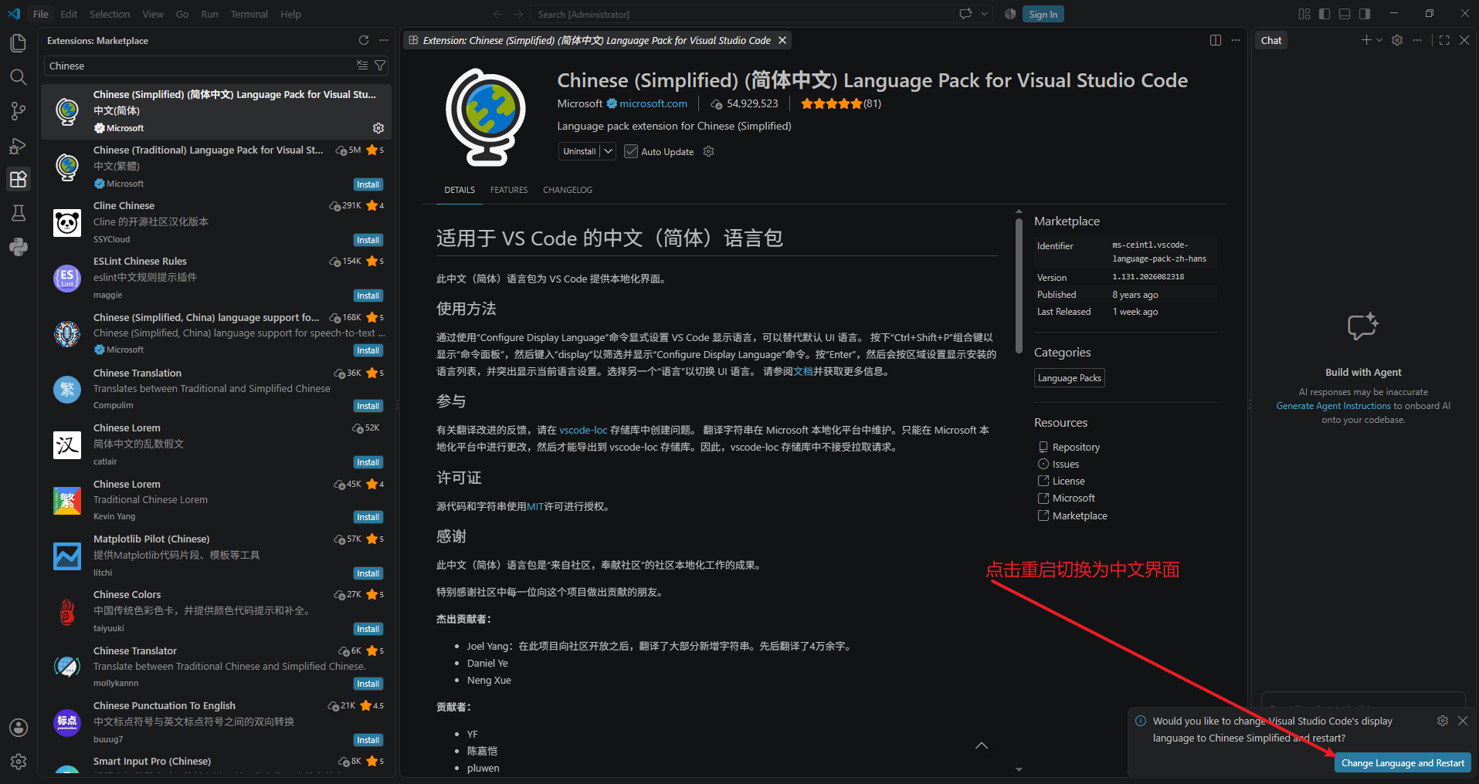The height and width of the screenshot is (784, 1479).
Task: Open the Python view in activity bar
Action: pyautogui.click(x=19, y=247)
